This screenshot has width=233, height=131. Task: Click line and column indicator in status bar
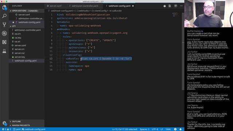click(125, 130)
